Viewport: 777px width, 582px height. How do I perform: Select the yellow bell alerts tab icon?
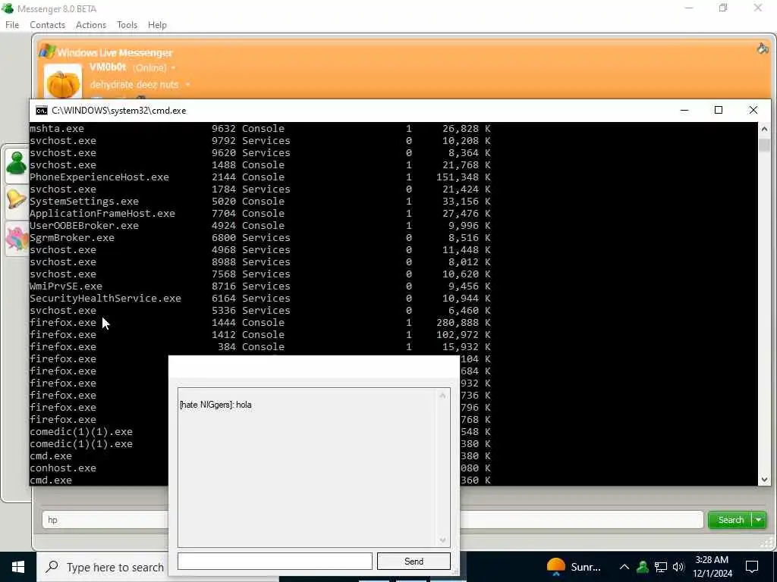tap(17, 200)
